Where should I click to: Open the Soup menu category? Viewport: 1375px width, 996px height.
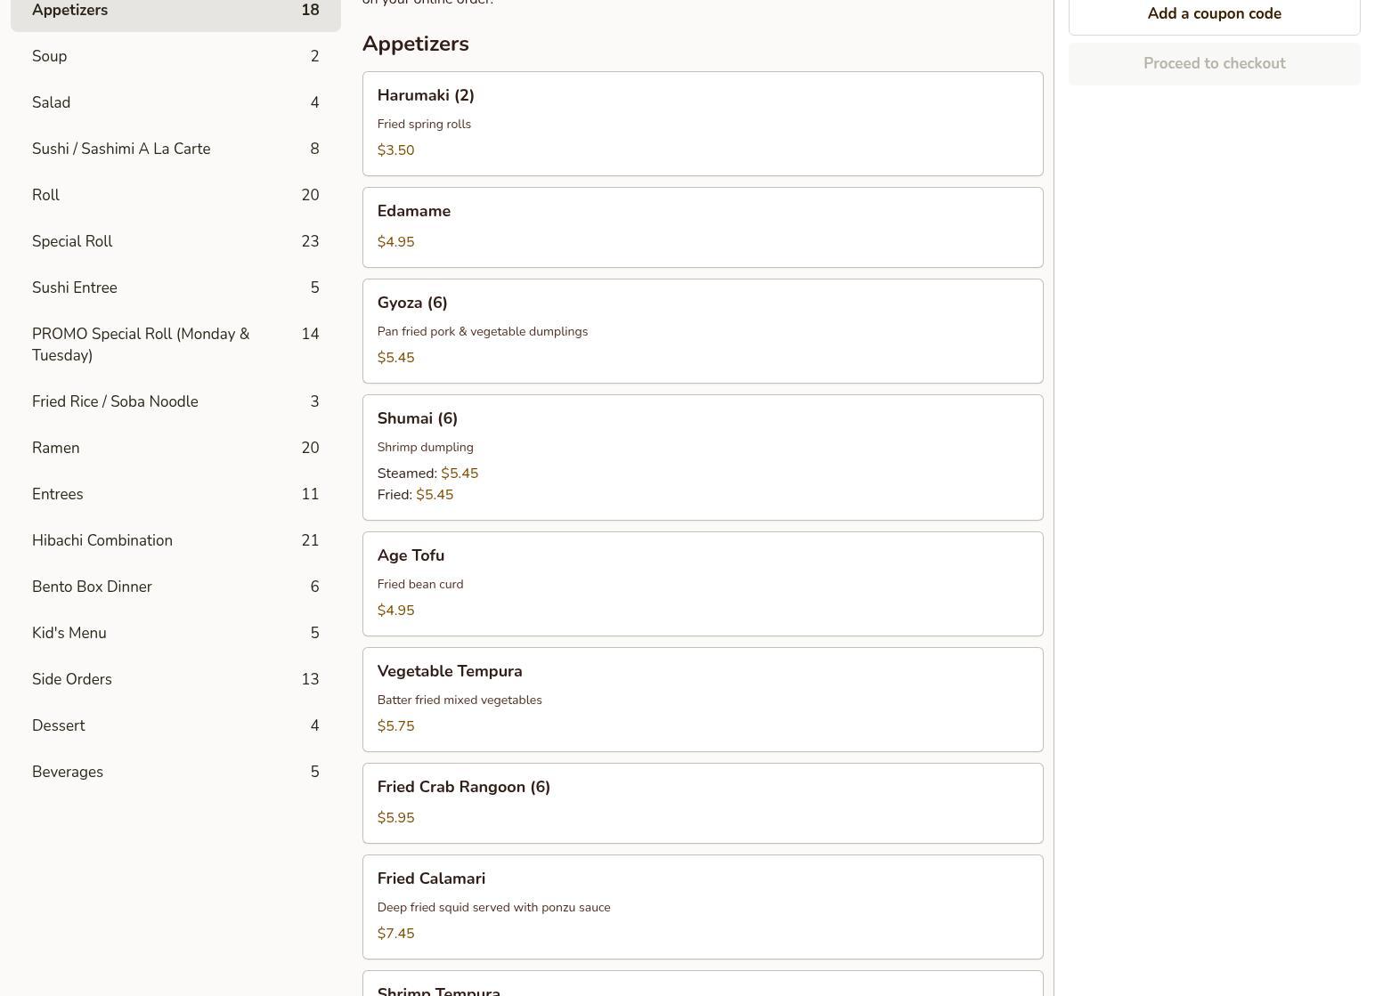[x=175, y=56]
